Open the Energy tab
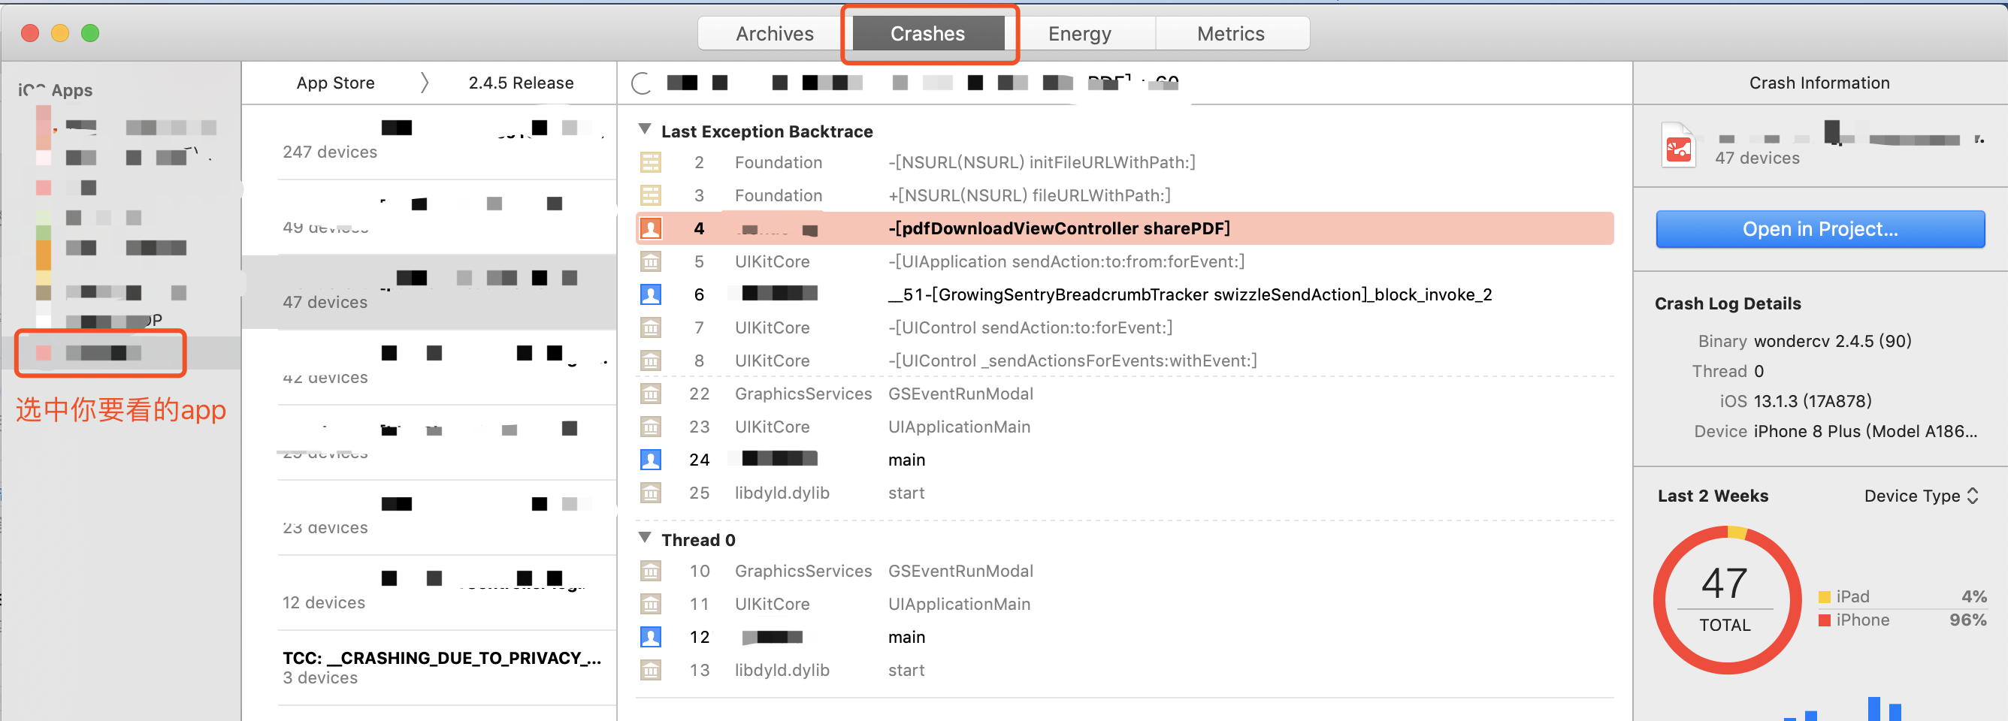This screenshot has width=2008, height=721. 1080,34
